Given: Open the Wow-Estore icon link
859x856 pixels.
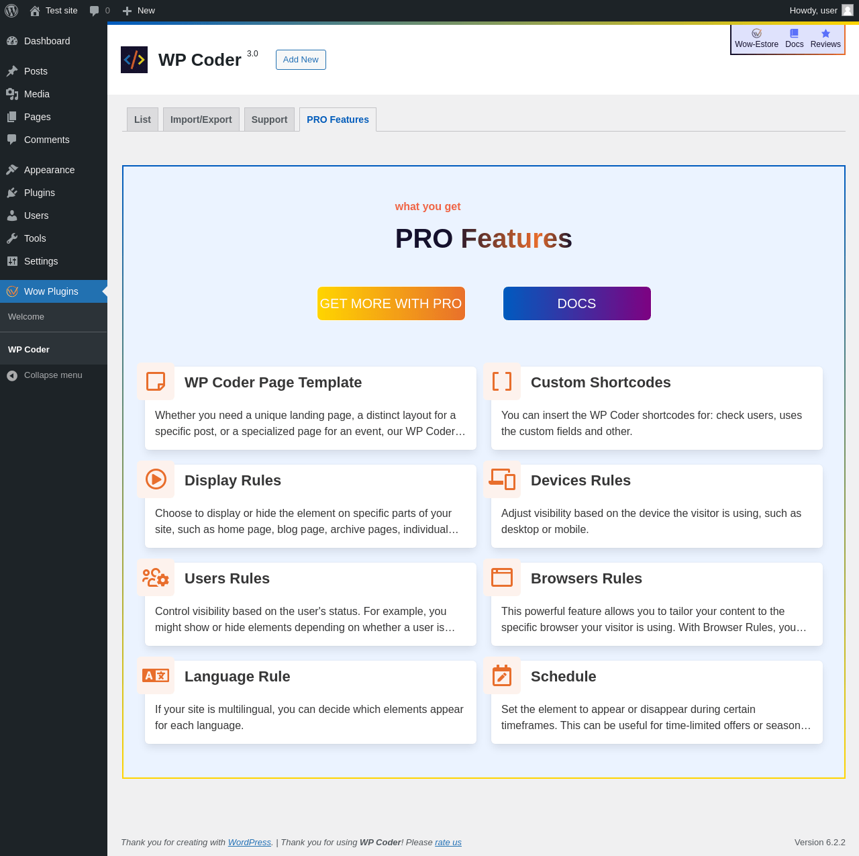Looking at the screenshot, I should coord(756,34).
